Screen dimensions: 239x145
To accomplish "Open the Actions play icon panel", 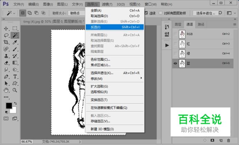I will click(167, 45).
